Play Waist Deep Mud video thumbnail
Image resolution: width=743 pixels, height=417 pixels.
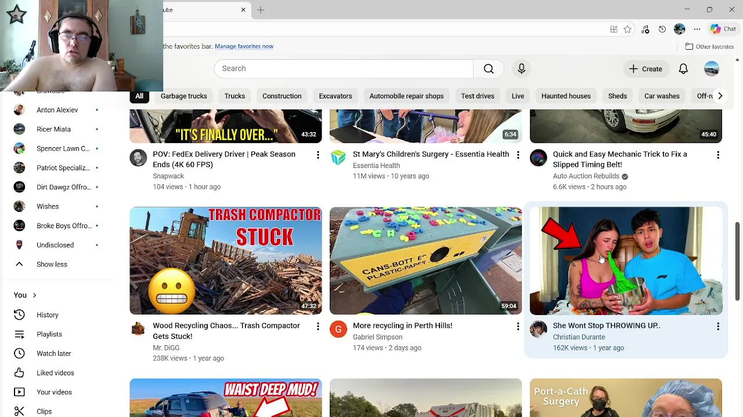click(x=226, y=398)
